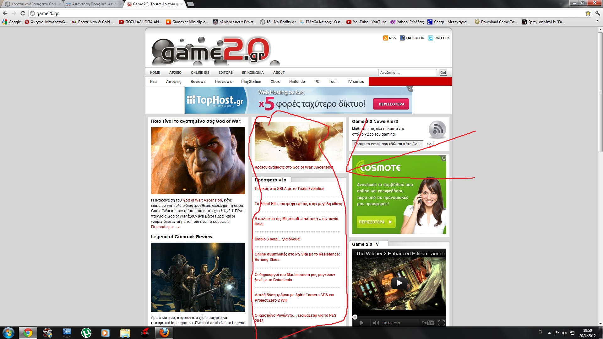The image size is (603, 339).
Task: Click the Περισσότερα read-more link
Action: tap(165, 227)
